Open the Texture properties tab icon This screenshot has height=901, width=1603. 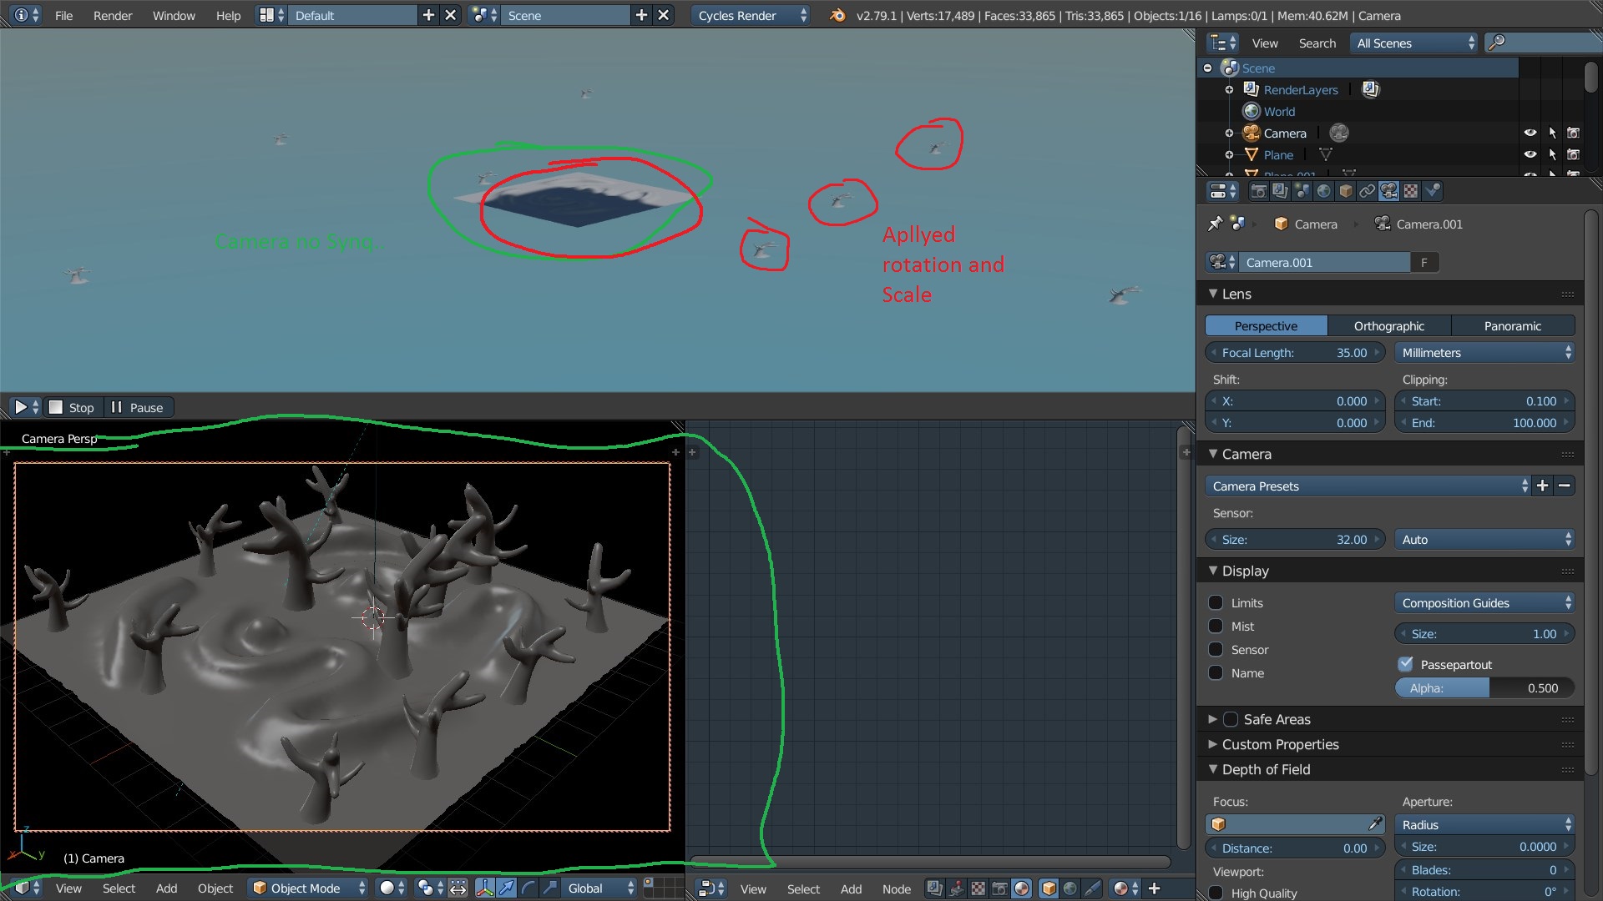[x=1410, y=191]
